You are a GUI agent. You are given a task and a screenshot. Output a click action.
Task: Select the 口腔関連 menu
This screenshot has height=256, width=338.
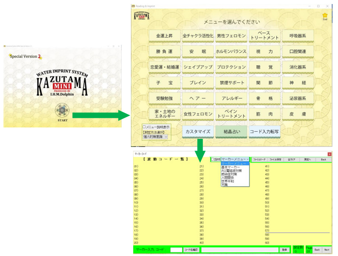coord(298,51)
